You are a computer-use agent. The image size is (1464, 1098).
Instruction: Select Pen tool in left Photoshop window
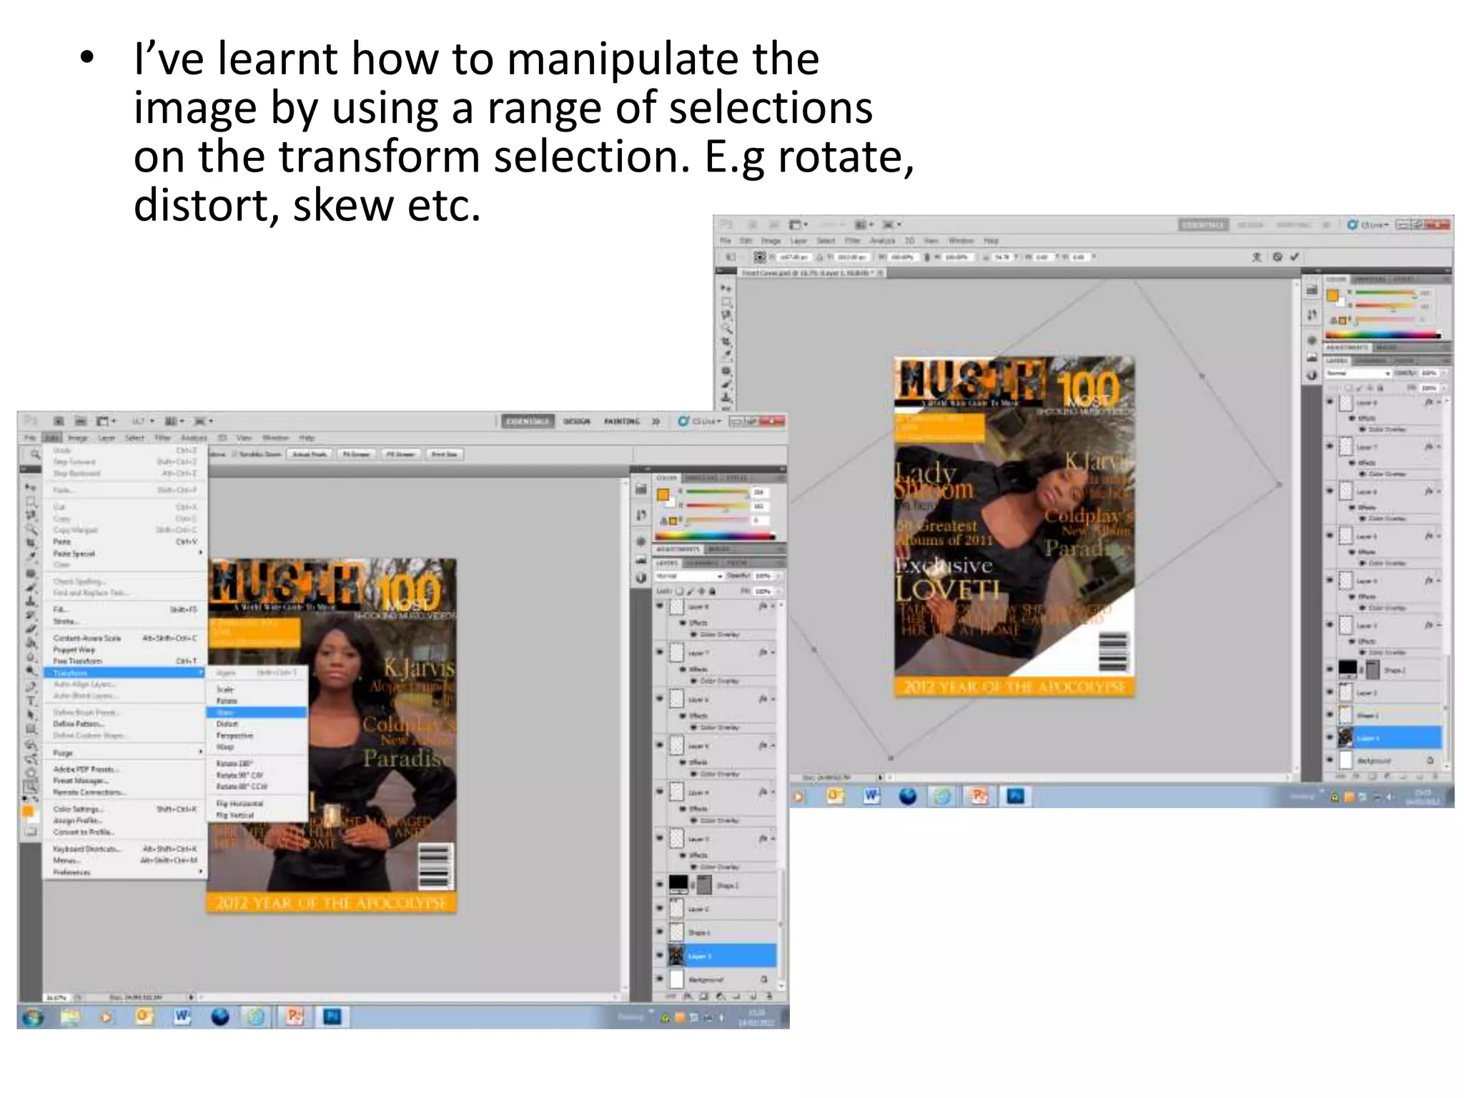[30, 687]
